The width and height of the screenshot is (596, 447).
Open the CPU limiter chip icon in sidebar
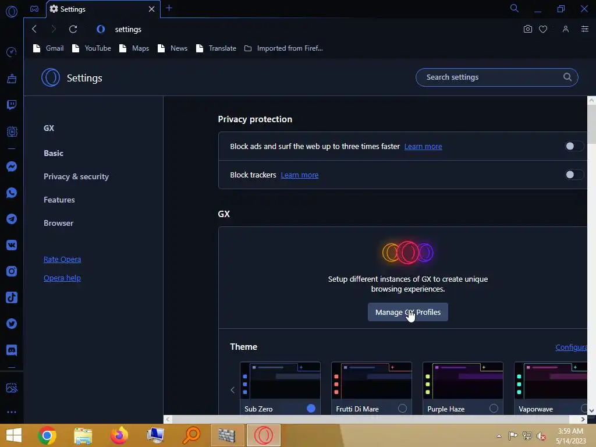coord(12,132)
